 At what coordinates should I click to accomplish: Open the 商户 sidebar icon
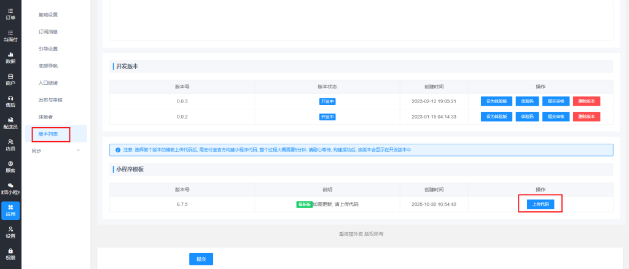(10, 79)
